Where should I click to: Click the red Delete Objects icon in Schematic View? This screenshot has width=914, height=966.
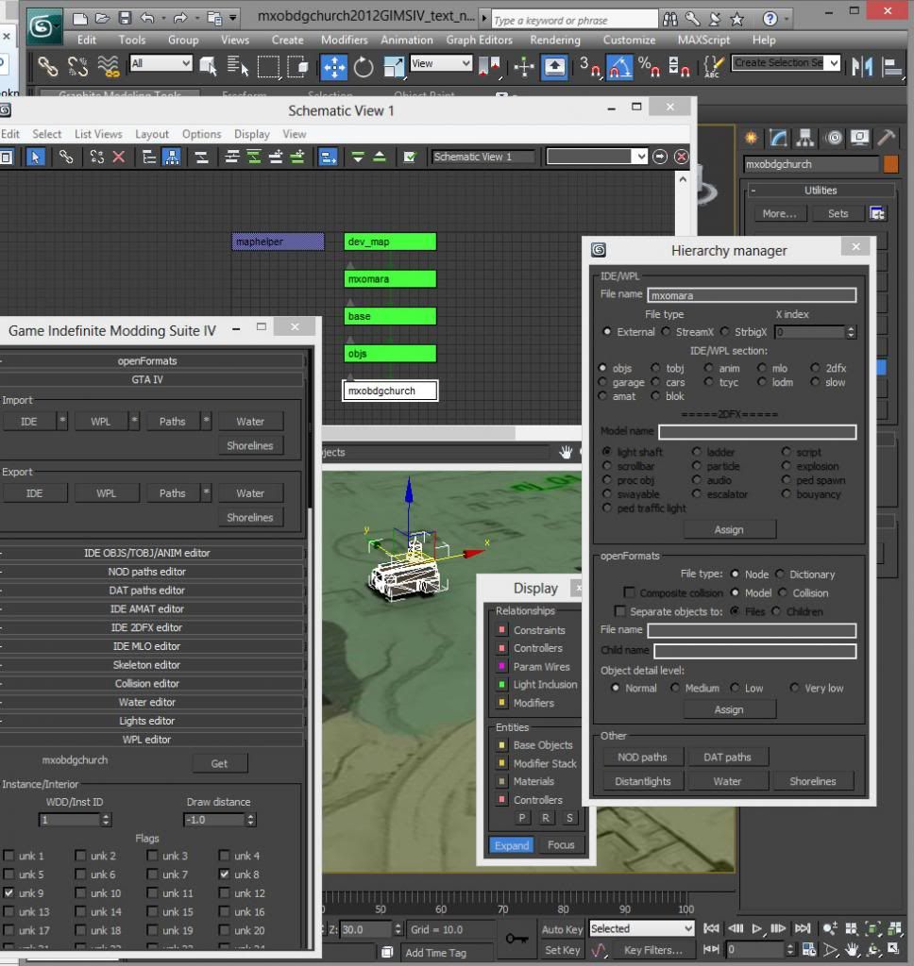118,158
